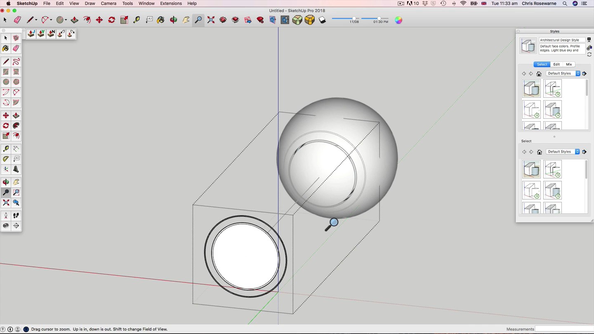Click the home In Model styles button
The image size is (594, 334).
coord(539,73)
